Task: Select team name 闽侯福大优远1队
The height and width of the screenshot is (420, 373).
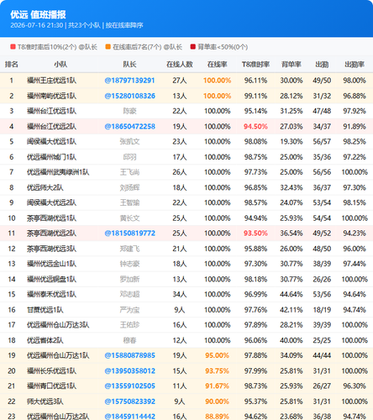Action: tap(51, 142)
